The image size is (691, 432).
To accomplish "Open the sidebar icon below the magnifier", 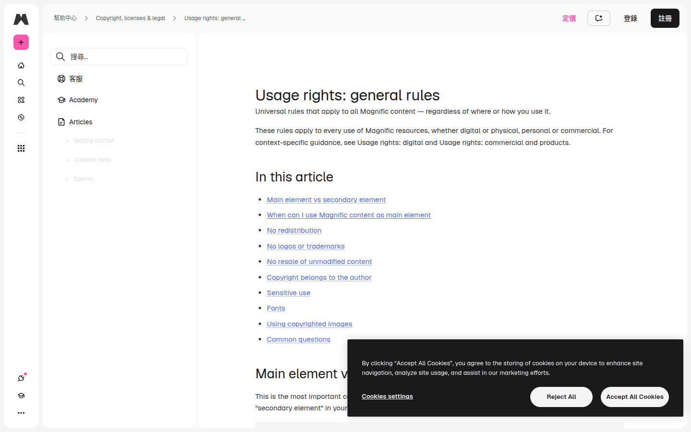I will (21, 100).
